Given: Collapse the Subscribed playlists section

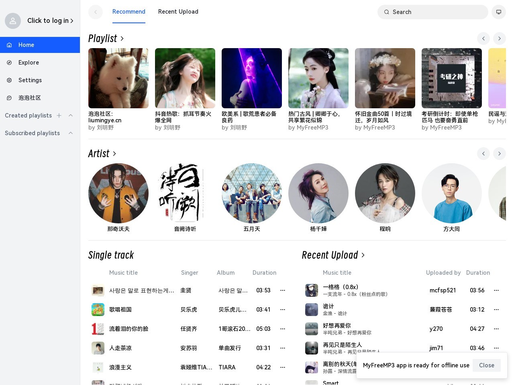Looking at the screenshot, I should (x=71, y=133).
